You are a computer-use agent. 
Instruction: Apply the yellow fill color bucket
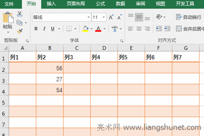(85, 29)
